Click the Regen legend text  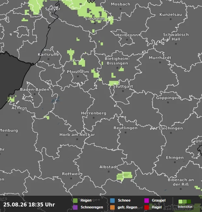(x=86, y=200)
